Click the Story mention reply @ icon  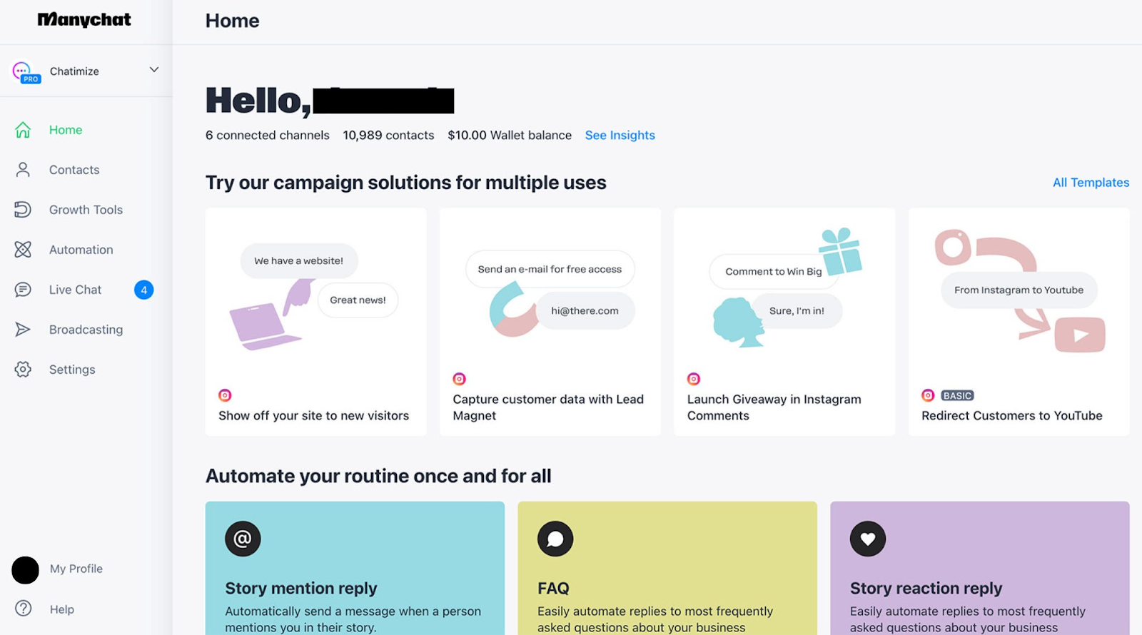pyautogui.click(x=241, y=539)
